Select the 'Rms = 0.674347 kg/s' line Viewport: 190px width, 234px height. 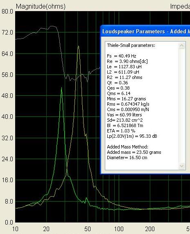(128, 104)
